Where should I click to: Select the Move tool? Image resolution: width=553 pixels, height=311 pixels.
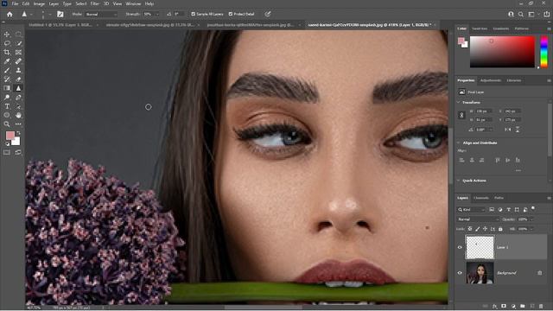tap(7, 35)
